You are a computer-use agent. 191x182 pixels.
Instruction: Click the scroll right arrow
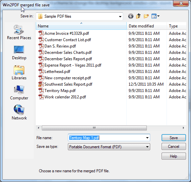pyautogui.click(x=183, y=128)
